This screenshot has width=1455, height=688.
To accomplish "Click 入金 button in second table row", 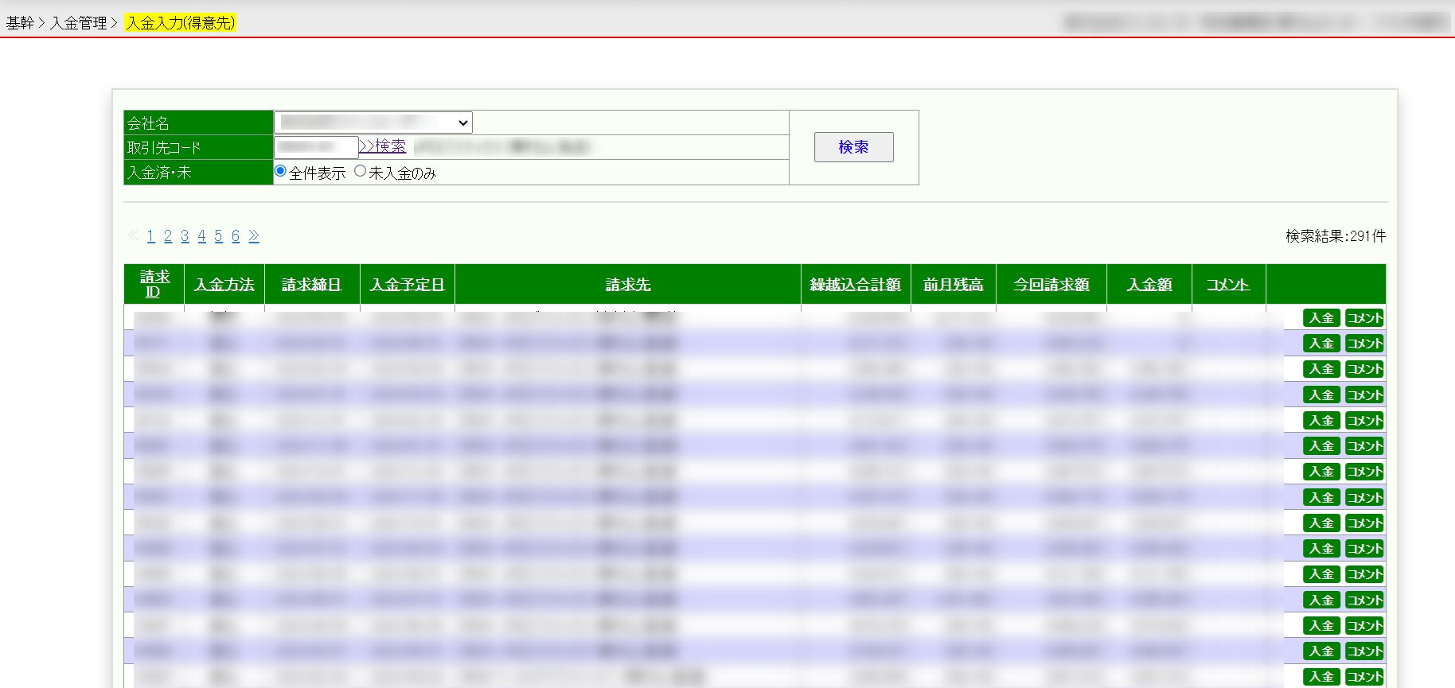I will (1321, 344).
